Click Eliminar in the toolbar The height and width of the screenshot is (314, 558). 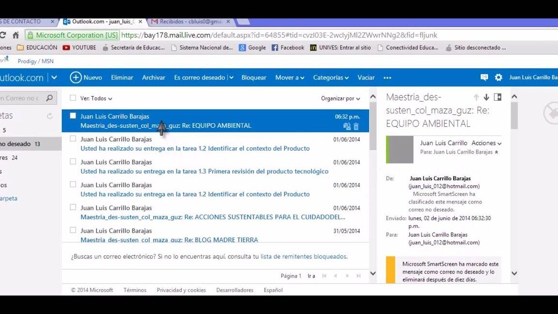tap(122, 78)
